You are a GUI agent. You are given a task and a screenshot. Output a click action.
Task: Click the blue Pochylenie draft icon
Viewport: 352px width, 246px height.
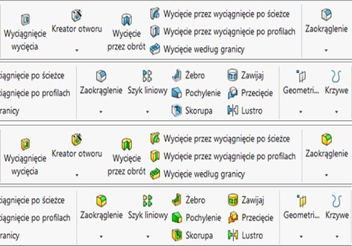pos(177,93)
